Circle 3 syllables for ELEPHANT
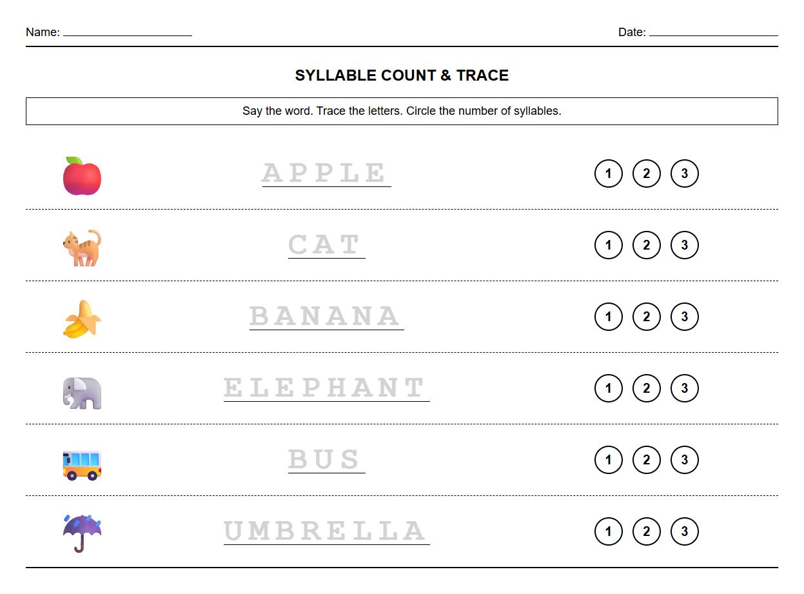Screen dimensions: 804x594 pos(684,388)
